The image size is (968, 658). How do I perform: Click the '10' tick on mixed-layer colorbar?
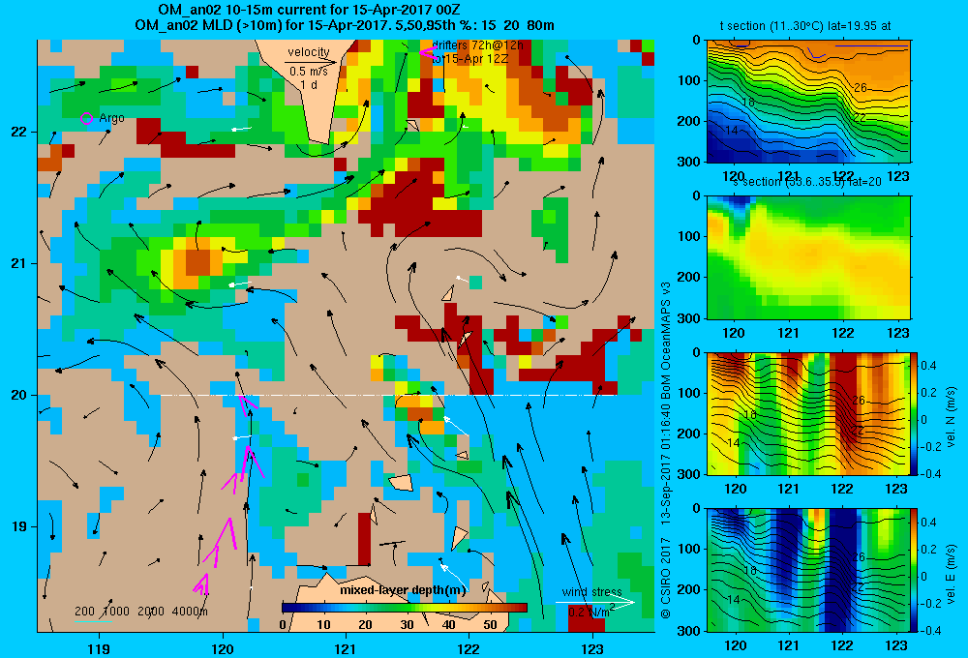(x=324, y=625)
